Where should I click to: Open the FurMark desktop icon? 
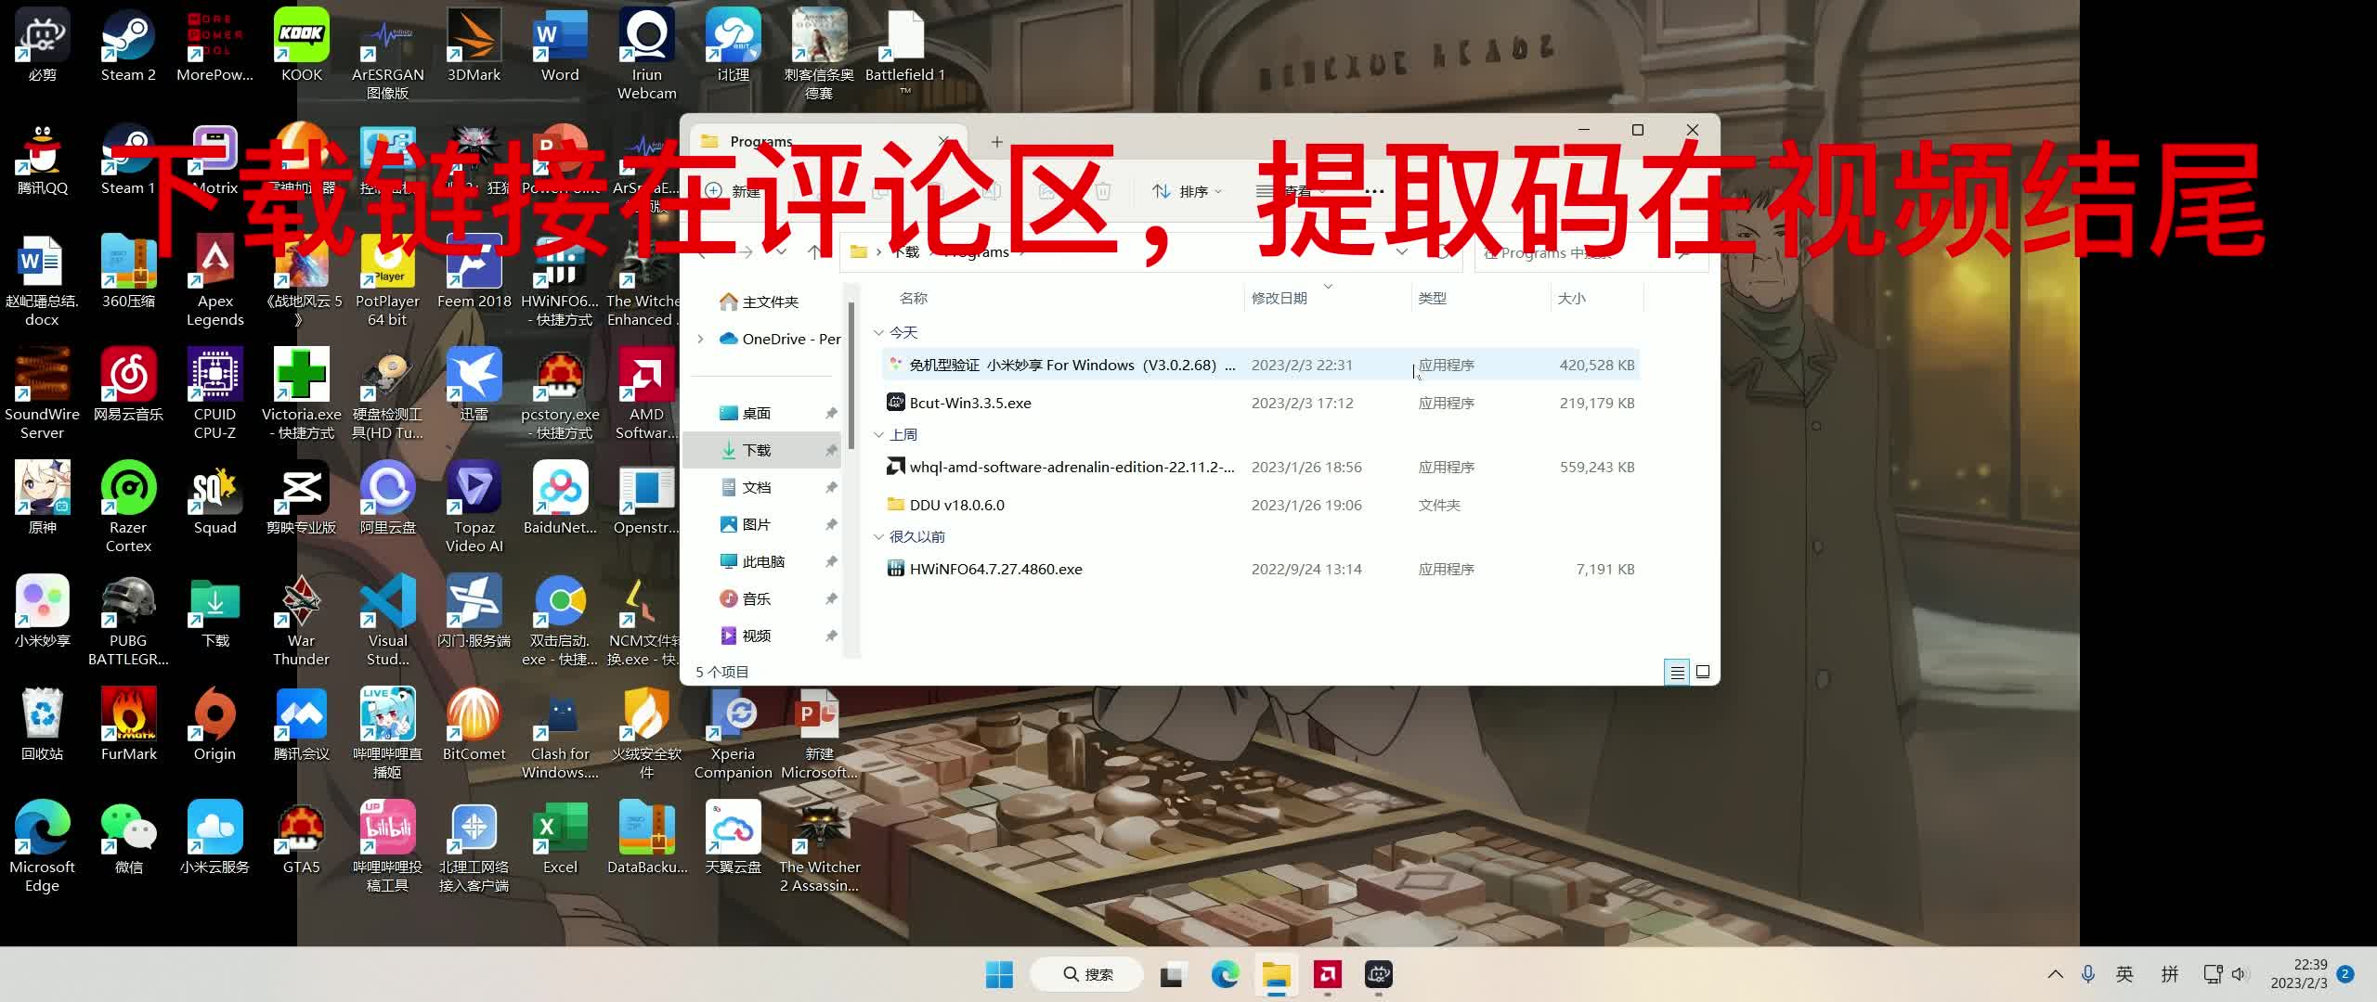tap(128, 724)
